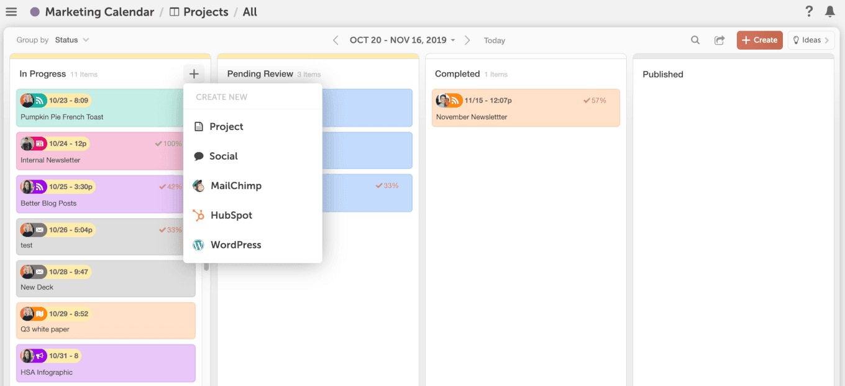
Task: Go to previous date range arrow
Action: [x=336, y=40]
